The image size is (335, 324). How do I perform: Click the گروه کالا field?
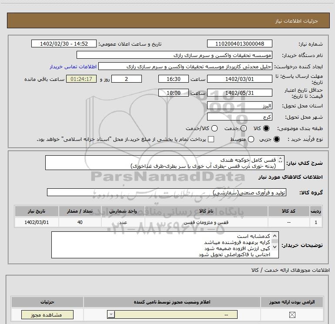tap(167, 192)
